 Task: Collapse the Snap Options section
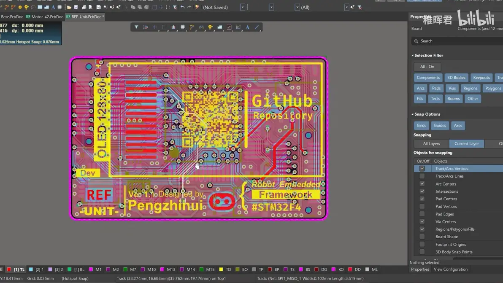coord(413,114)
